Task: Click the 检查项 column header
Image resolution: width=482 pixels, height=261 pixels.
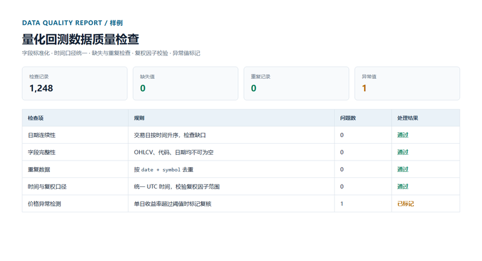Action: (36, 118)
